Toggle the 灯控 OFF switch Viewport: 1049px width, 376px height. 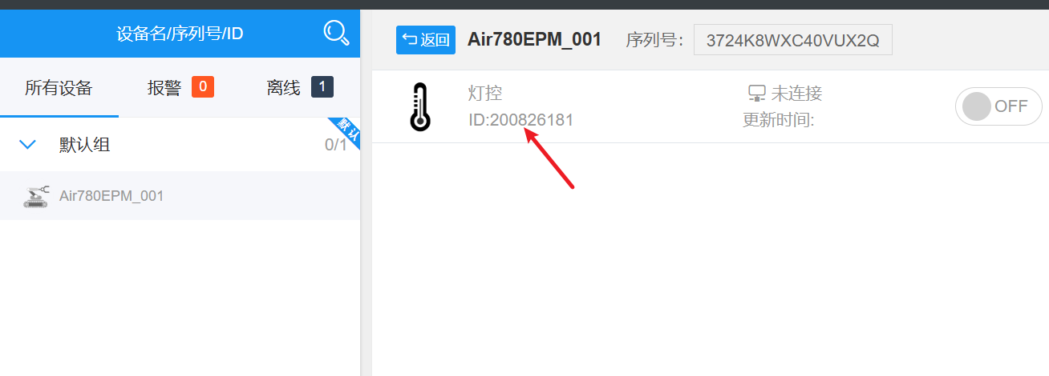[998, 106]
